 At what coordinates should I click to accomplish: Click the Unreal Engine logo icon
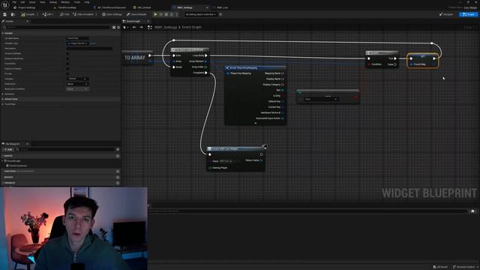5,5
